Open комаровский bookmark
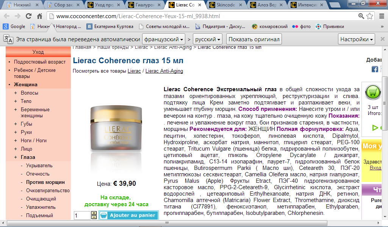This screenshot has height=227, width=388. click(270, 26)
